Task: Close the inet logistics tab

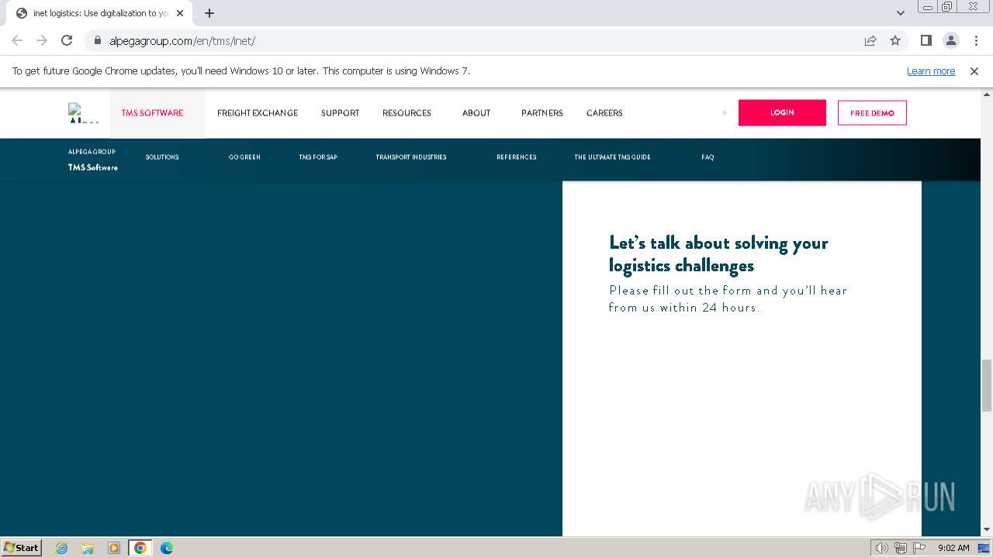Action: coord(180,13)
